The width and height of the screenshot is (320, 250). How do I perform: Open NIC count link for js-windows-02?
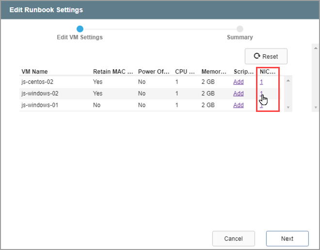[262, 94]
